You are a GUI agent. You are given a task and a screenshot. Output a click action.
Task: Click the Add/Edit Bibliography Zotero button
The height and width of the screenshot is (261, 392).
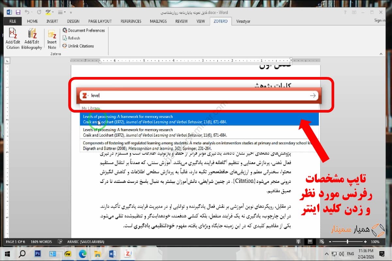point(32,39)
